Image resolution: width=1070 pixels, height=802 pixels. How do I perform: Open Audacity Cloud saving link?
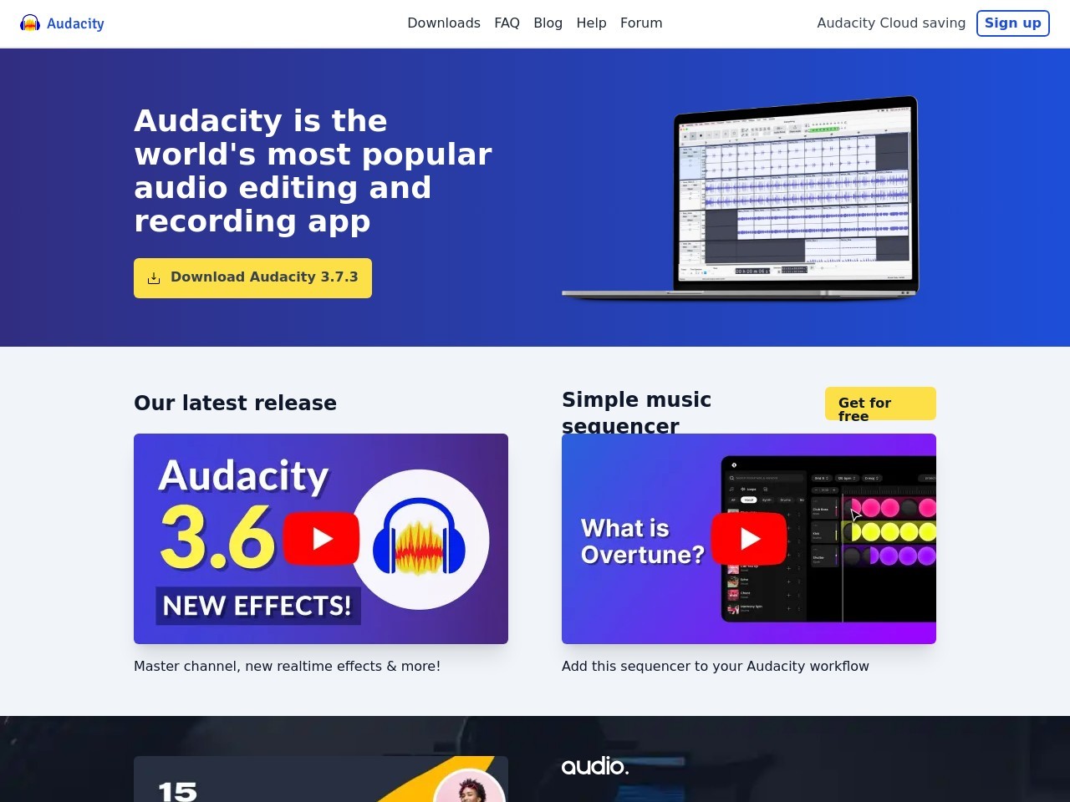point(891,23)
